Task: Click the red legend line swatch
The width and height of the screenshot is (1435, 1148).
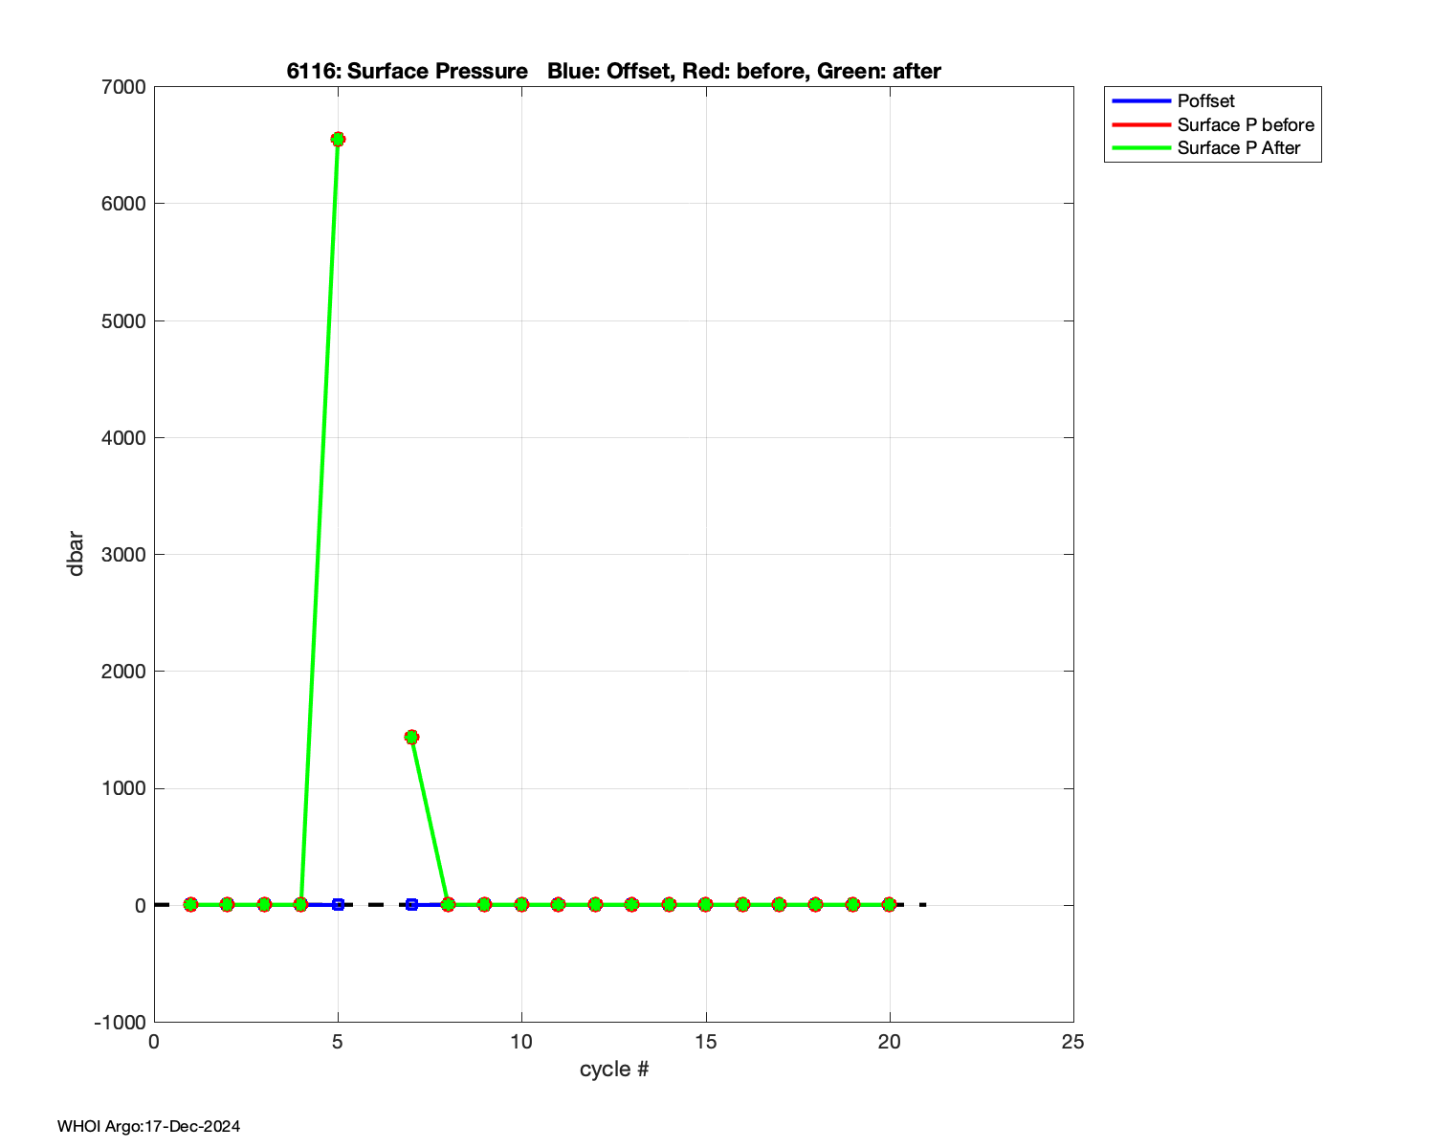Action: [1140, 124]
